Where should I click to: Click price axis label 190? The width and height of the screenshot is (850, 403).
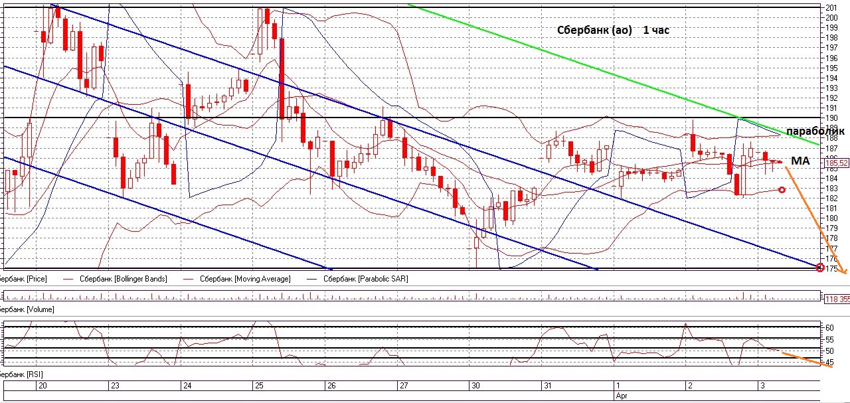pyautogui.click(x=831, y=118)
